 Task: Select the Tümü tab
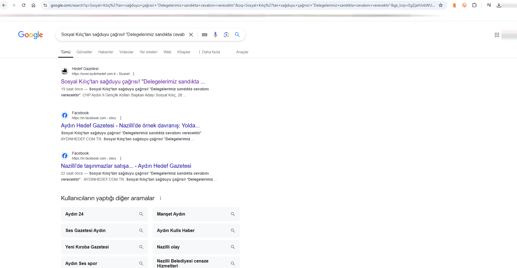click(x=66, y=52)
